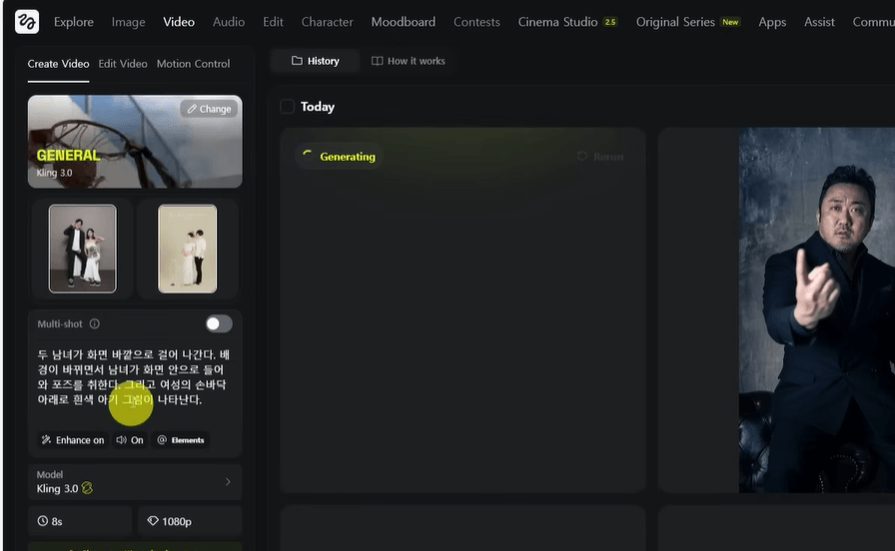
Task: Toggle audio On button
Action: coord(130,440)
